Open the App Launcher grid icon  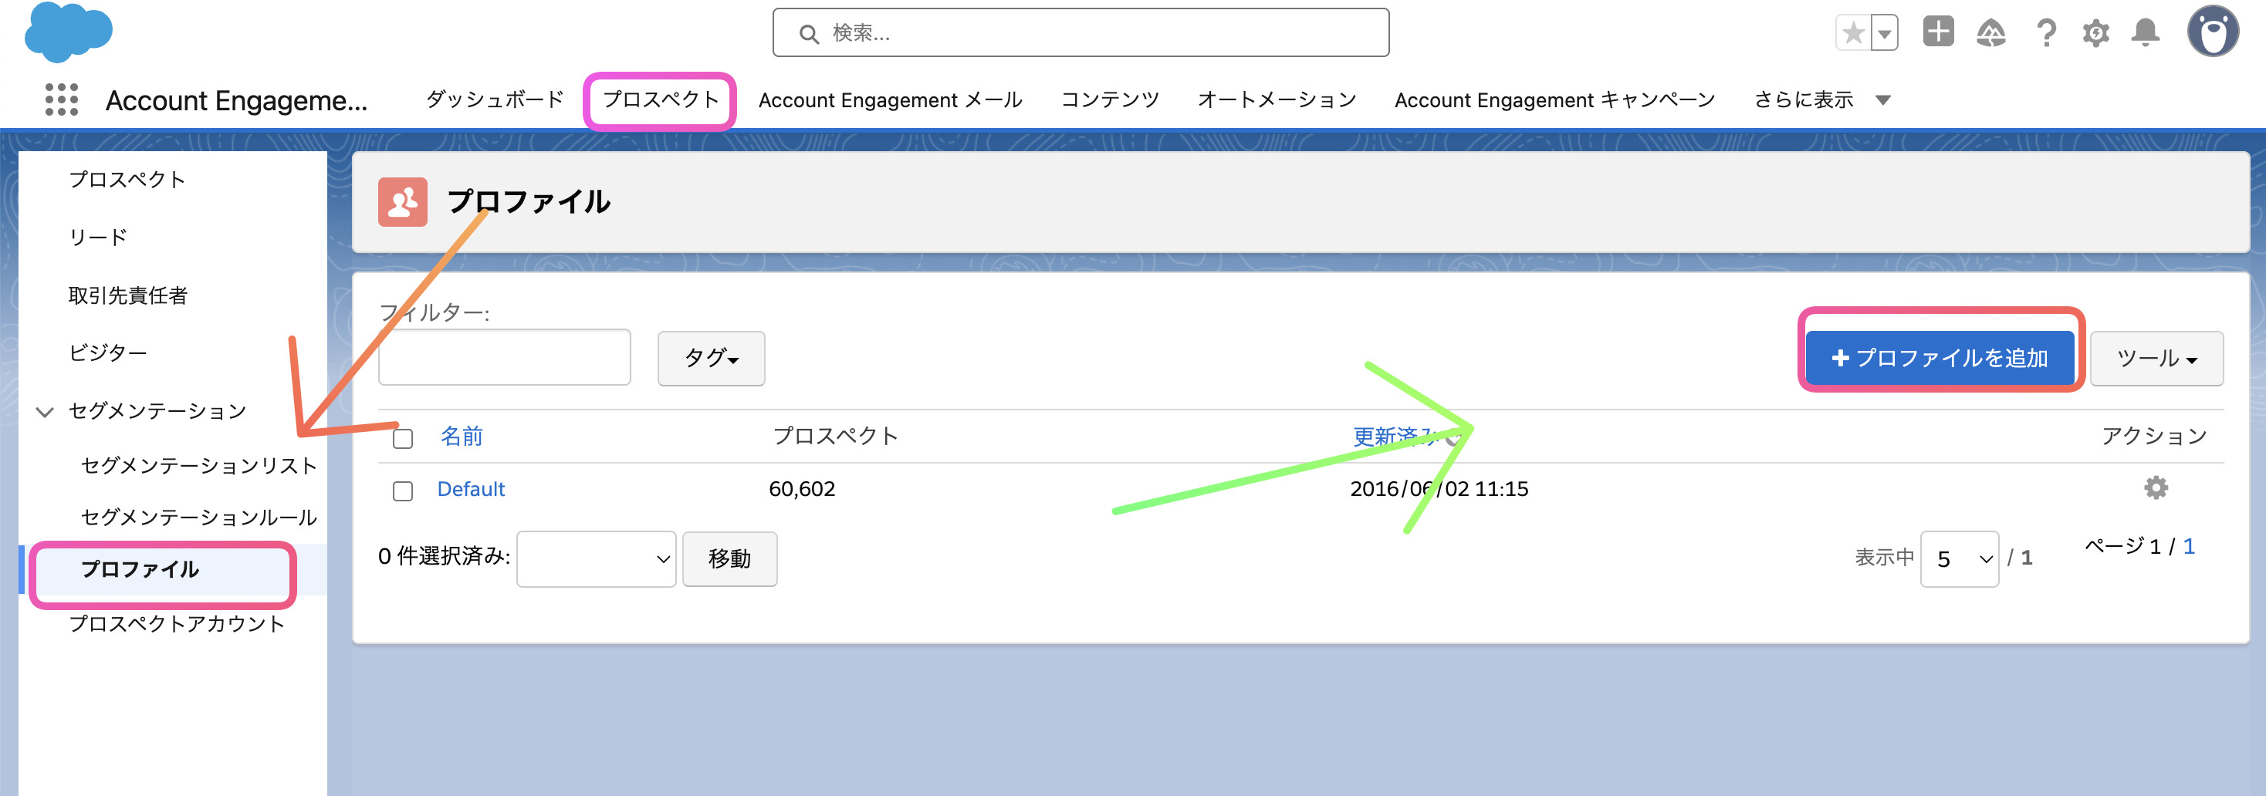(62, 99)
